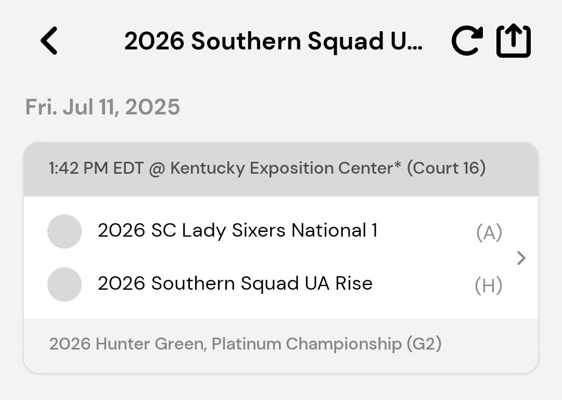Tap the away (A) indicator

(489, 233)
